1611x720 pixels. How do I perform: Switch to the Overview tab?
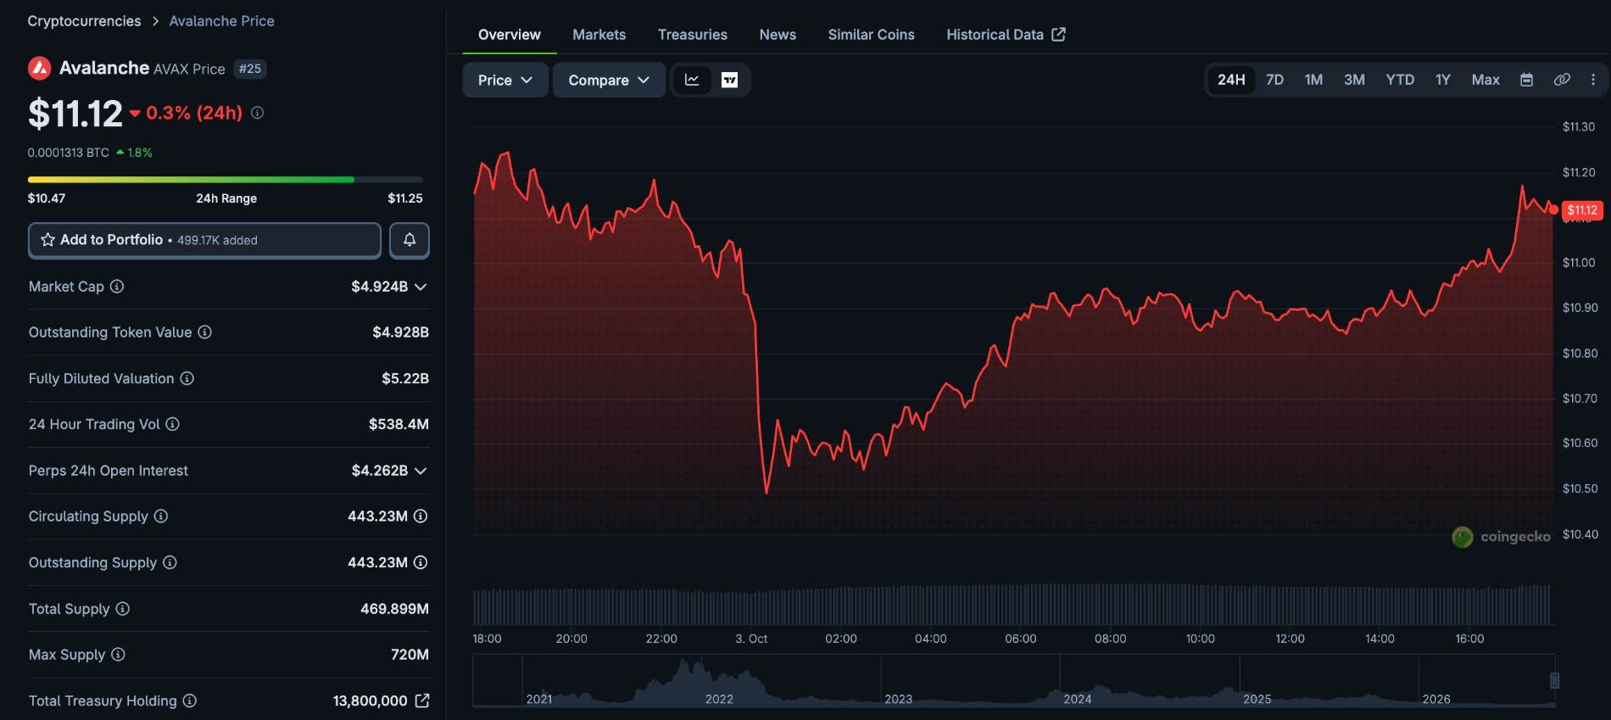pyautogui.click(x=509, y=35)
